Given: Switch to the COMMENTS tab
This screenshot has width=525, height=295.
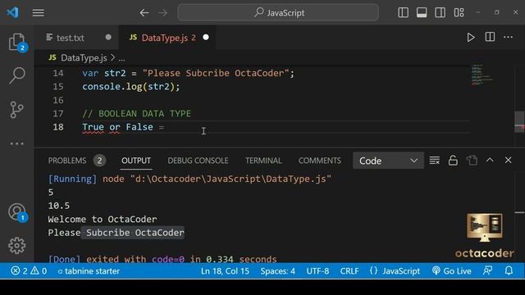Looking at the screenshot, I should click(x=320, y=161).
